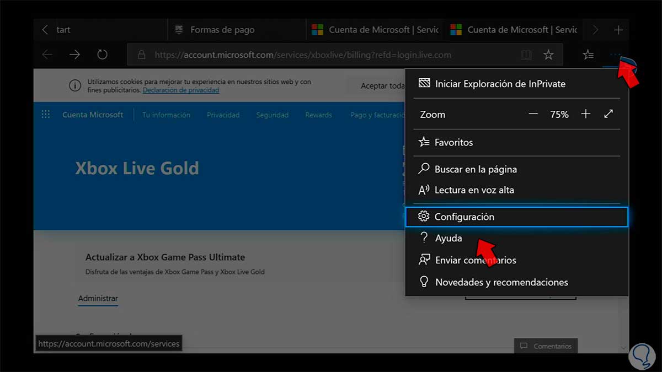This screenshot has width=662, height=372.
Task: Open Configuración menu entry
Action: pos(517,217)
